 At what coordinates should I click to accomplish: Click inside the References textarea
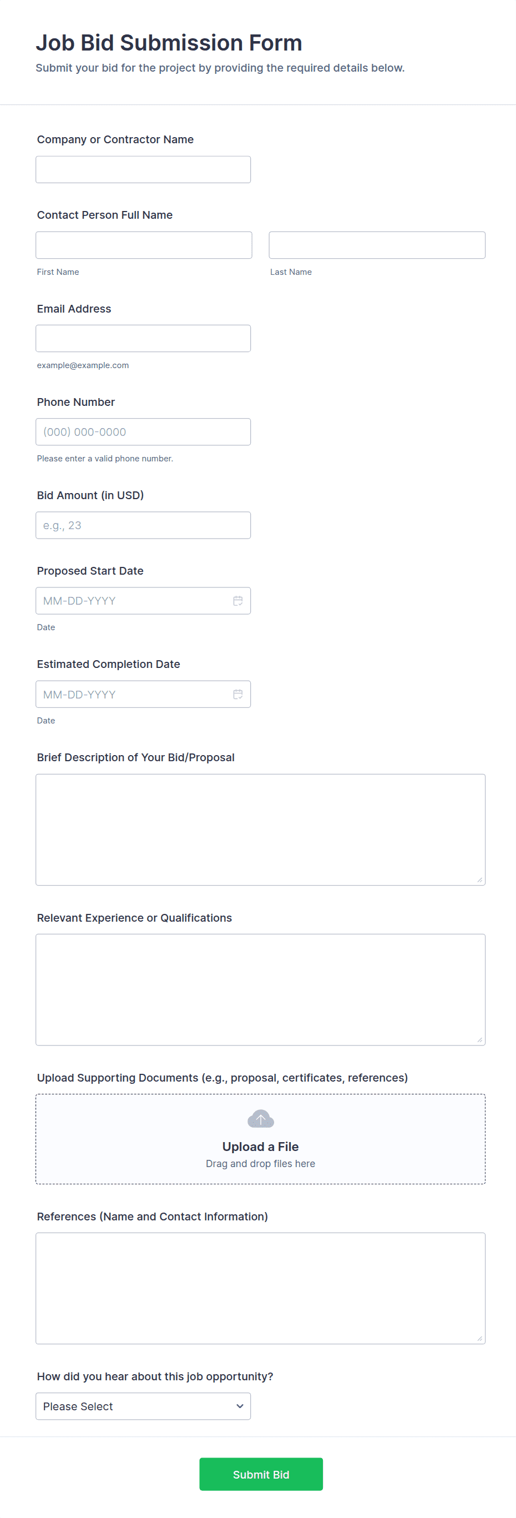260,1288
